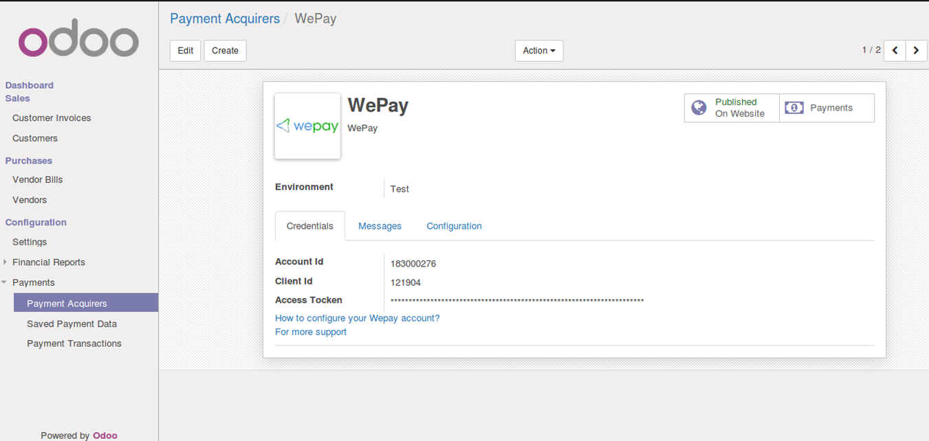Click the Account Id value 183000276

click(413, 264)
